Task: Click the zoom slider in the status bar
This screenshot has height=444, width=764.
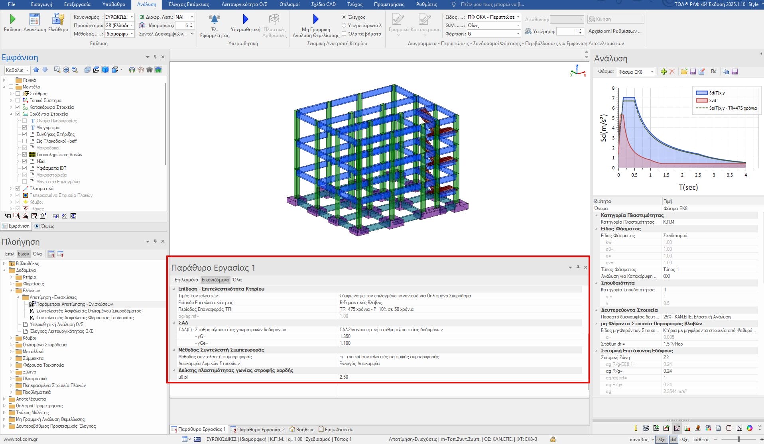Action: click(738, 439)
